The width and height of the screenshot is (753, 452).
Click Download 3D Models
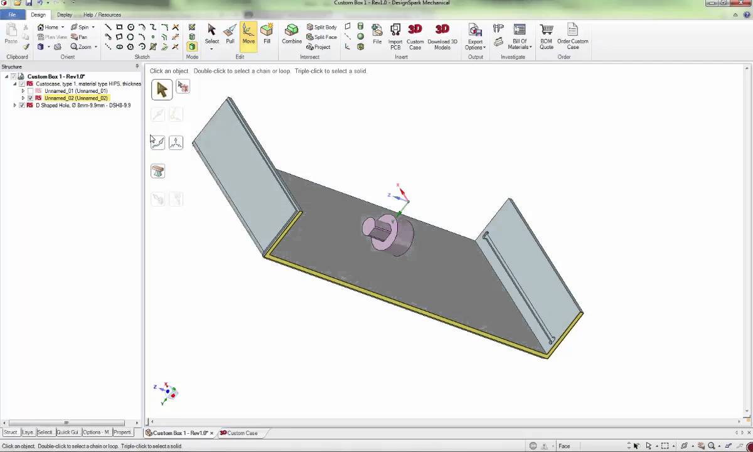(442, 36)
